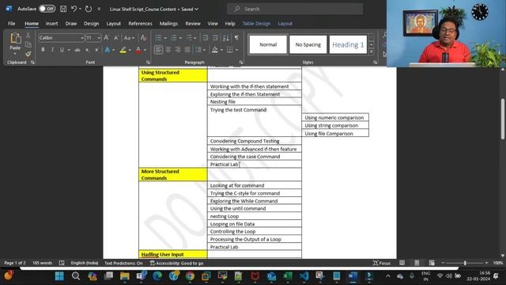
Task: Switch to the Mailings tab
Action: [x=168, y=24]
